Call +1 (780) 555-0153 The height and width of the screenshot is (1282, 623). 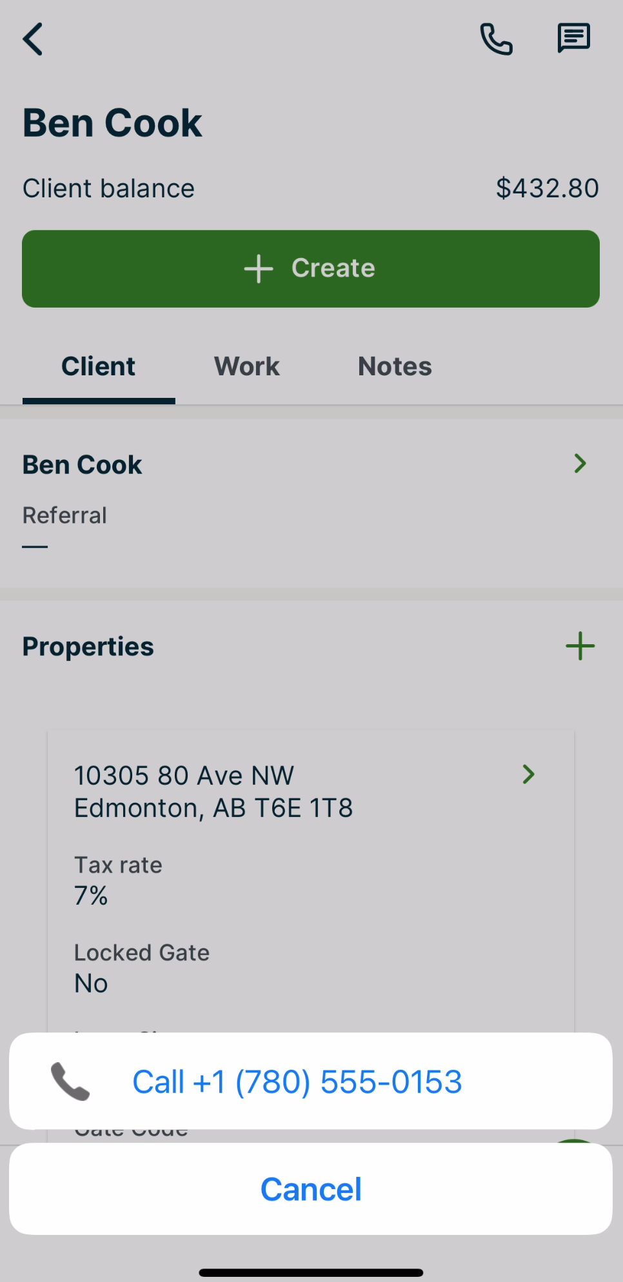pyautogui.click(x=297, y=1081)
